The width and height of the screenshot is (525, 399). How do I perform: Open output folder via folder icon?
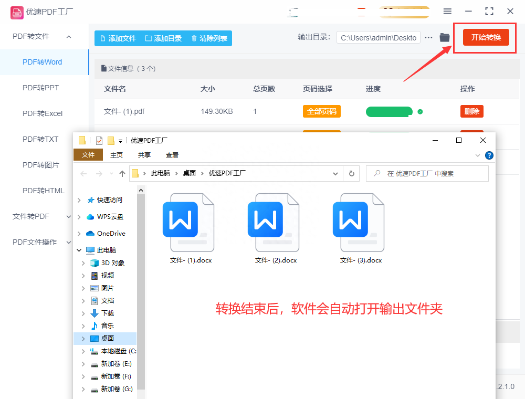445,37
